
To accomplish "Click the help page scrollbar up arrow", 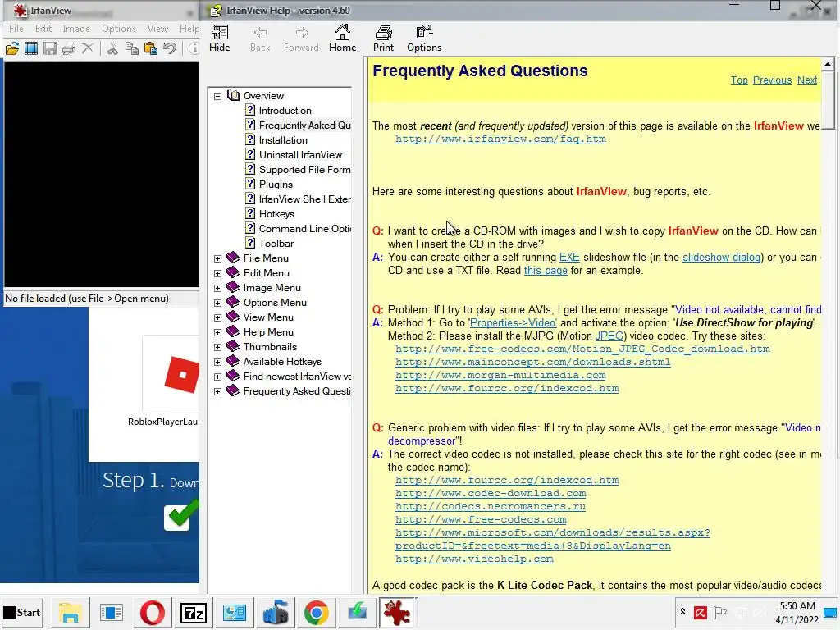I will [828, 64].
